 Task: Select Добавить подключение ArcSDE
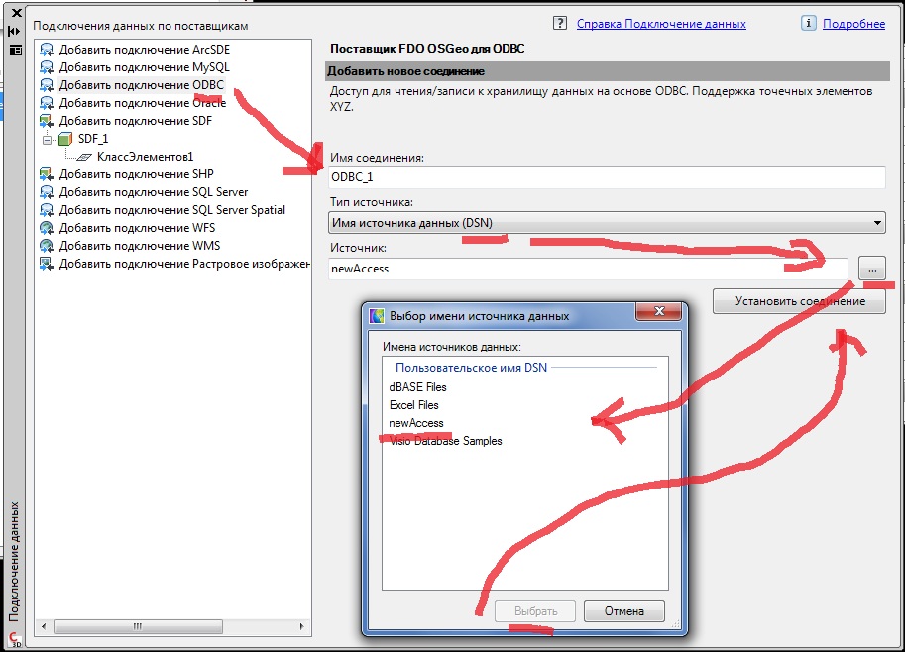coord(145,50)
